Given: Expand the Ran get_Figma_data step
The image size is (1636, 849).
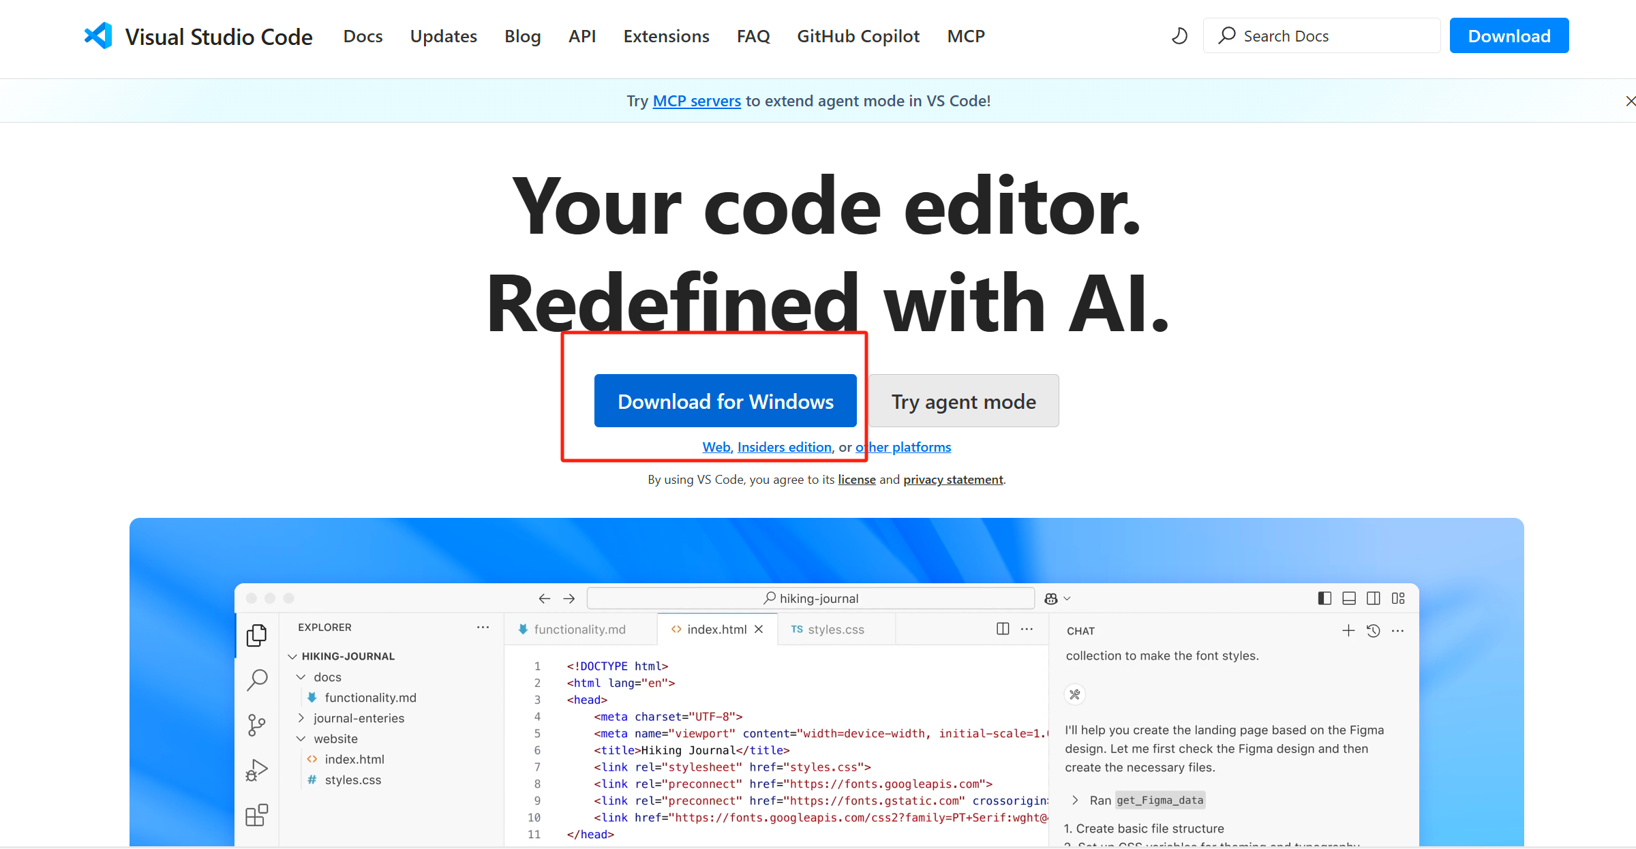Looking at the screenshot, I should (1075, 800).
